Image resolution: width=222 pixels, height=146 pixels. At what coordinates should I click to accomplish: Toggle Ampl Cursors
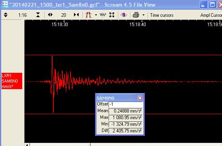coord(211,15)
